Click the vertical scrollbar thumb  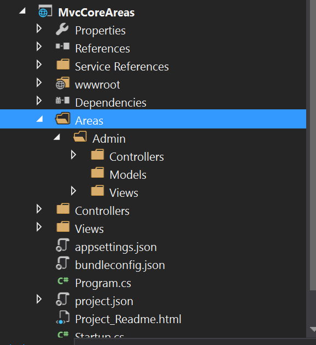(x=313, y=145)
